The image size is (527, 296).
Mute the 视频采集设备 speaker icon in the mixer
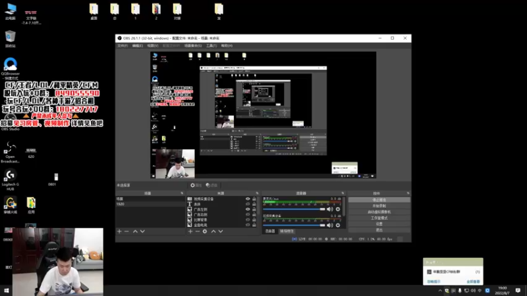click(x=330, y=225)
